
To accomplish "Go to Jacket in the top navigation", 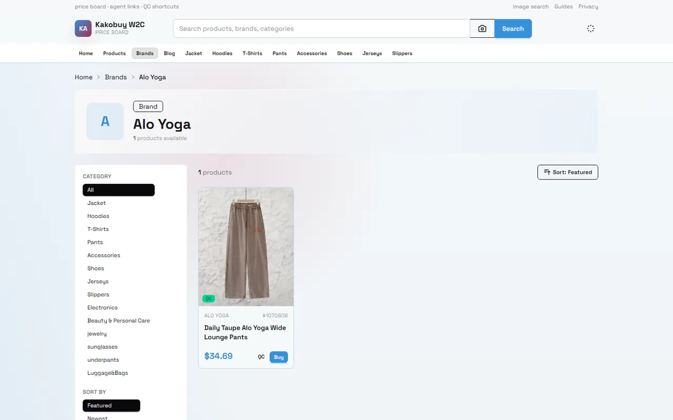I will pos(193,53).
